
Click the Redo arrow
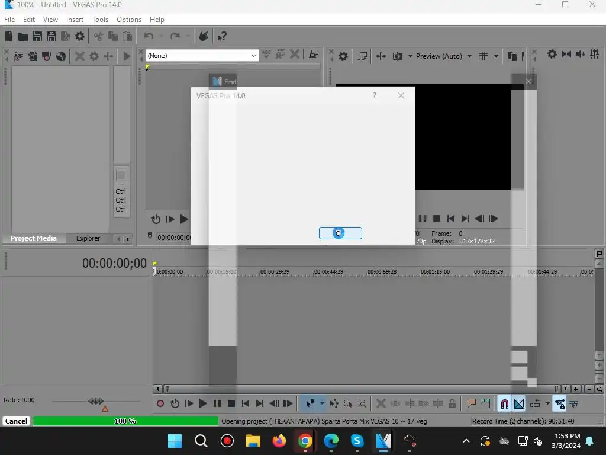pos(175,36)
